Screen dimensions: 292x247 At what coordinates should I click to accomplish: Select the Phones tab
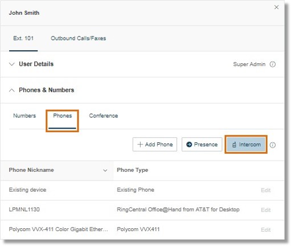(x=62, y=116)
